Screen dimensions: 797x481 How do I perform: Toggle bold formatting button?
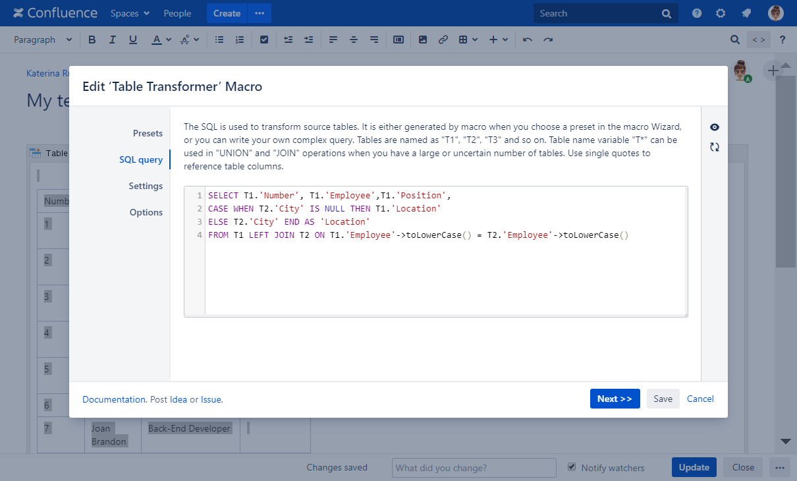[92, 40]
